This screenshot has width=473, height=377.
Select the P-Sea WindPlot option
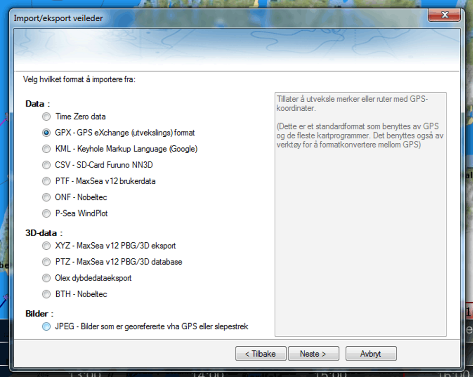46,213
